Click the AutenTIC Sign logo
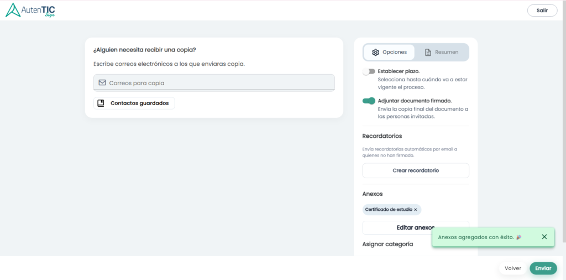The width and height of the screenshot is (566, 280). 30,10
